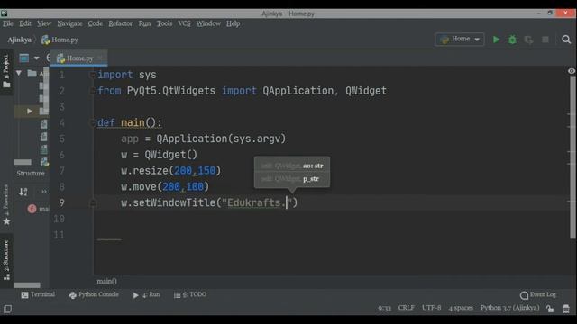
Task: Open the Terminal tool window
Action: click(x=38, y=294)
